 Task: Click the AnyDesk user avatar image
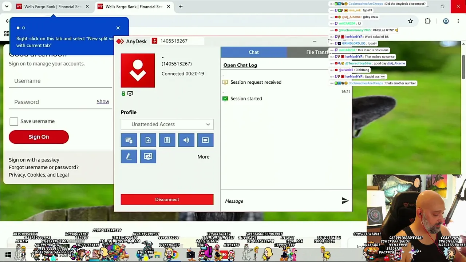click(138, 71)
